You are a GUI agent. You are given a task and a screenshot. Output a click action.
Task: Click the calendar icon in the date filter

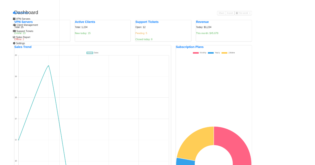point(237,13)
